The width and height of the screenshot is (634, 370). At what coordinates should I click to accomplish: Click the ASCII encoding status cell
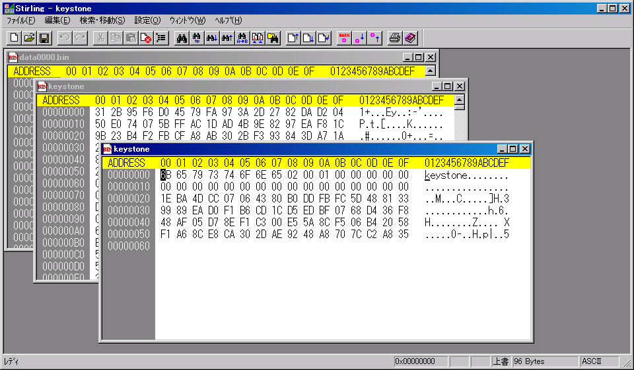click(x=600, y=361)
